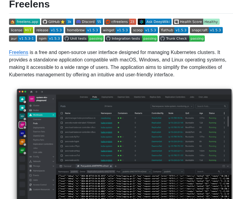
Task: Switch to the Overview tab
Action: coord(84,97)
